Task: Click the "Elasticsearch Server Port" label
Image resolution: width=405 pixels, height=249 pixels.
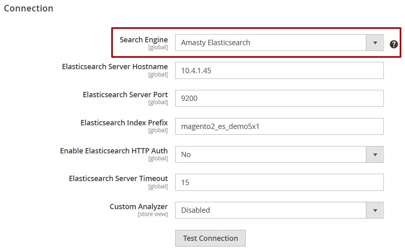Action: click(x=125, y=95)
